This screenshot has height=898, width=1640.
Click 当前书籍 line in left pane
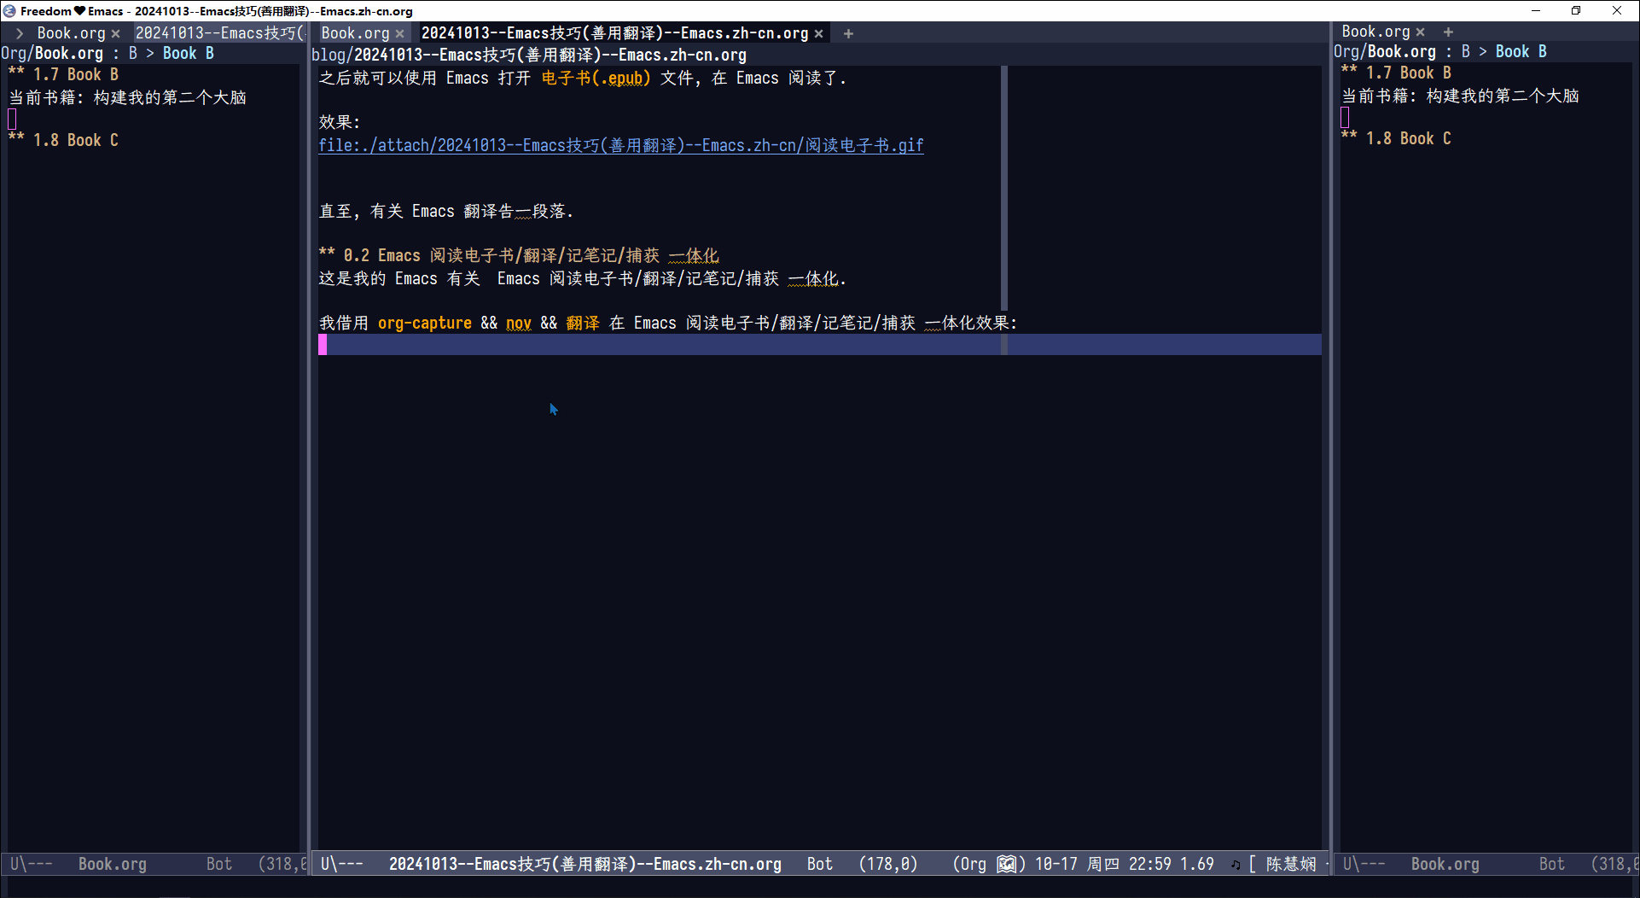click(x=128, y=98)
